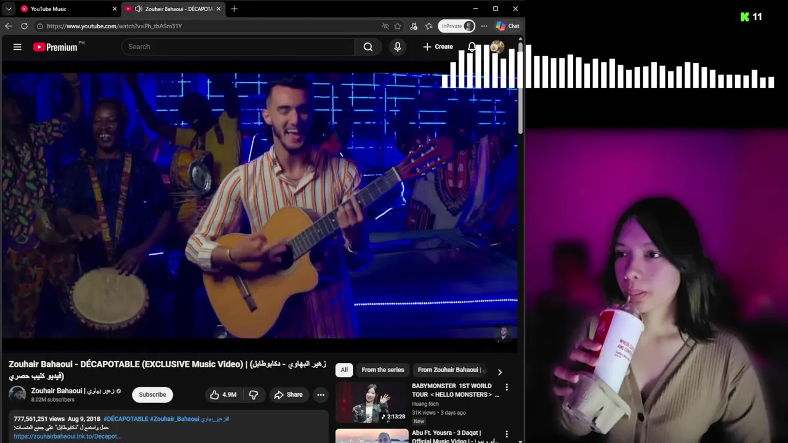Subscribe to Zouhair Bahaoui channel
The width and height of the screenshot is (788, 443).
(x=152, y=394)
